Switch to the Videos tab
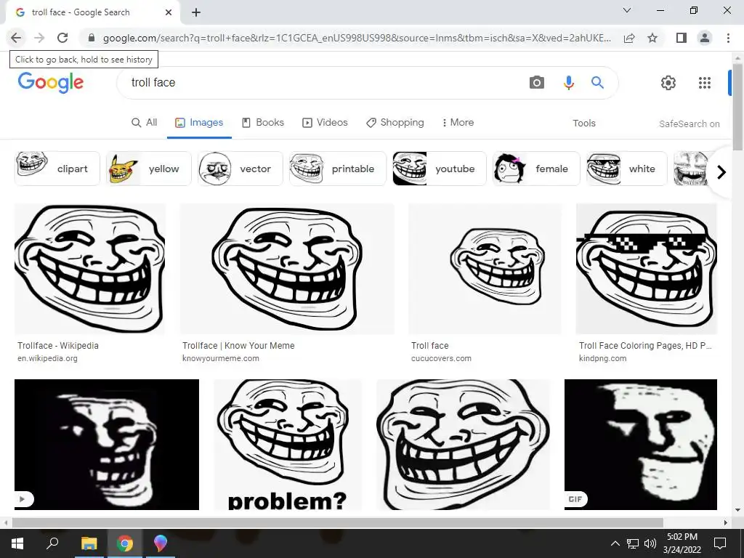The width and height of the screenshot is (744, 558). pos(325,122)
